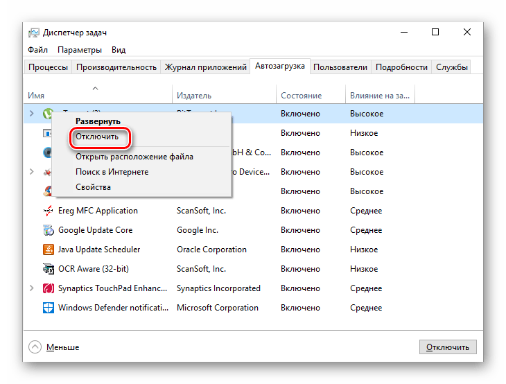
Task: Select the Ereg MFC Application row name
Action: (x=98, y=211)
